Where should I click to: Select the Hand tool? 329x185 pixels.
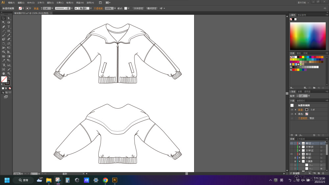[4, 73]
